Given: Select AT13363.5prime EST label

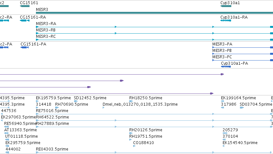Looking at the screenshot, I should coord(21,130).
